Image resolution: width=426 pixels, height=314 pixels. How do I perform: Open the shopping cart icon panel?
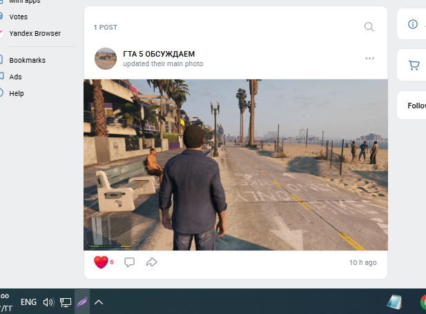[414, 65]
